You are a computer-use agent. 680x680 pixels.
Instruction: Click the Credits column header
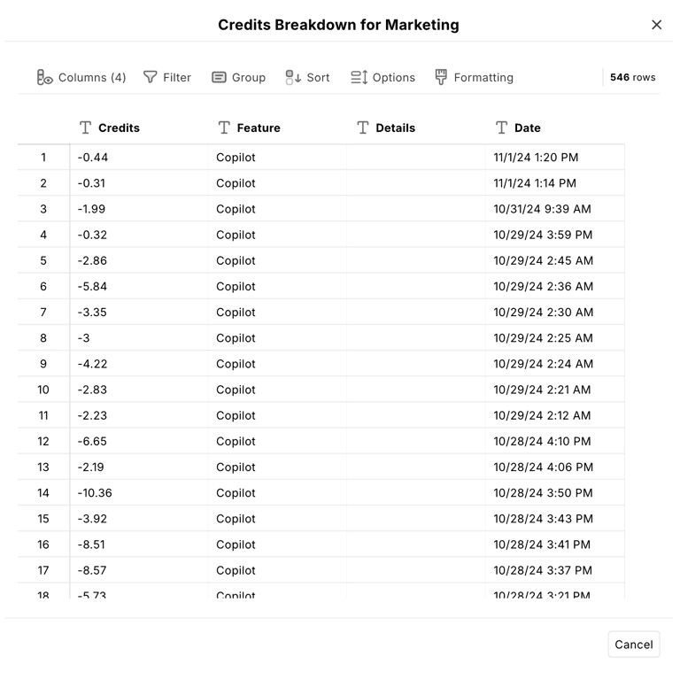(x=139, y=127)
